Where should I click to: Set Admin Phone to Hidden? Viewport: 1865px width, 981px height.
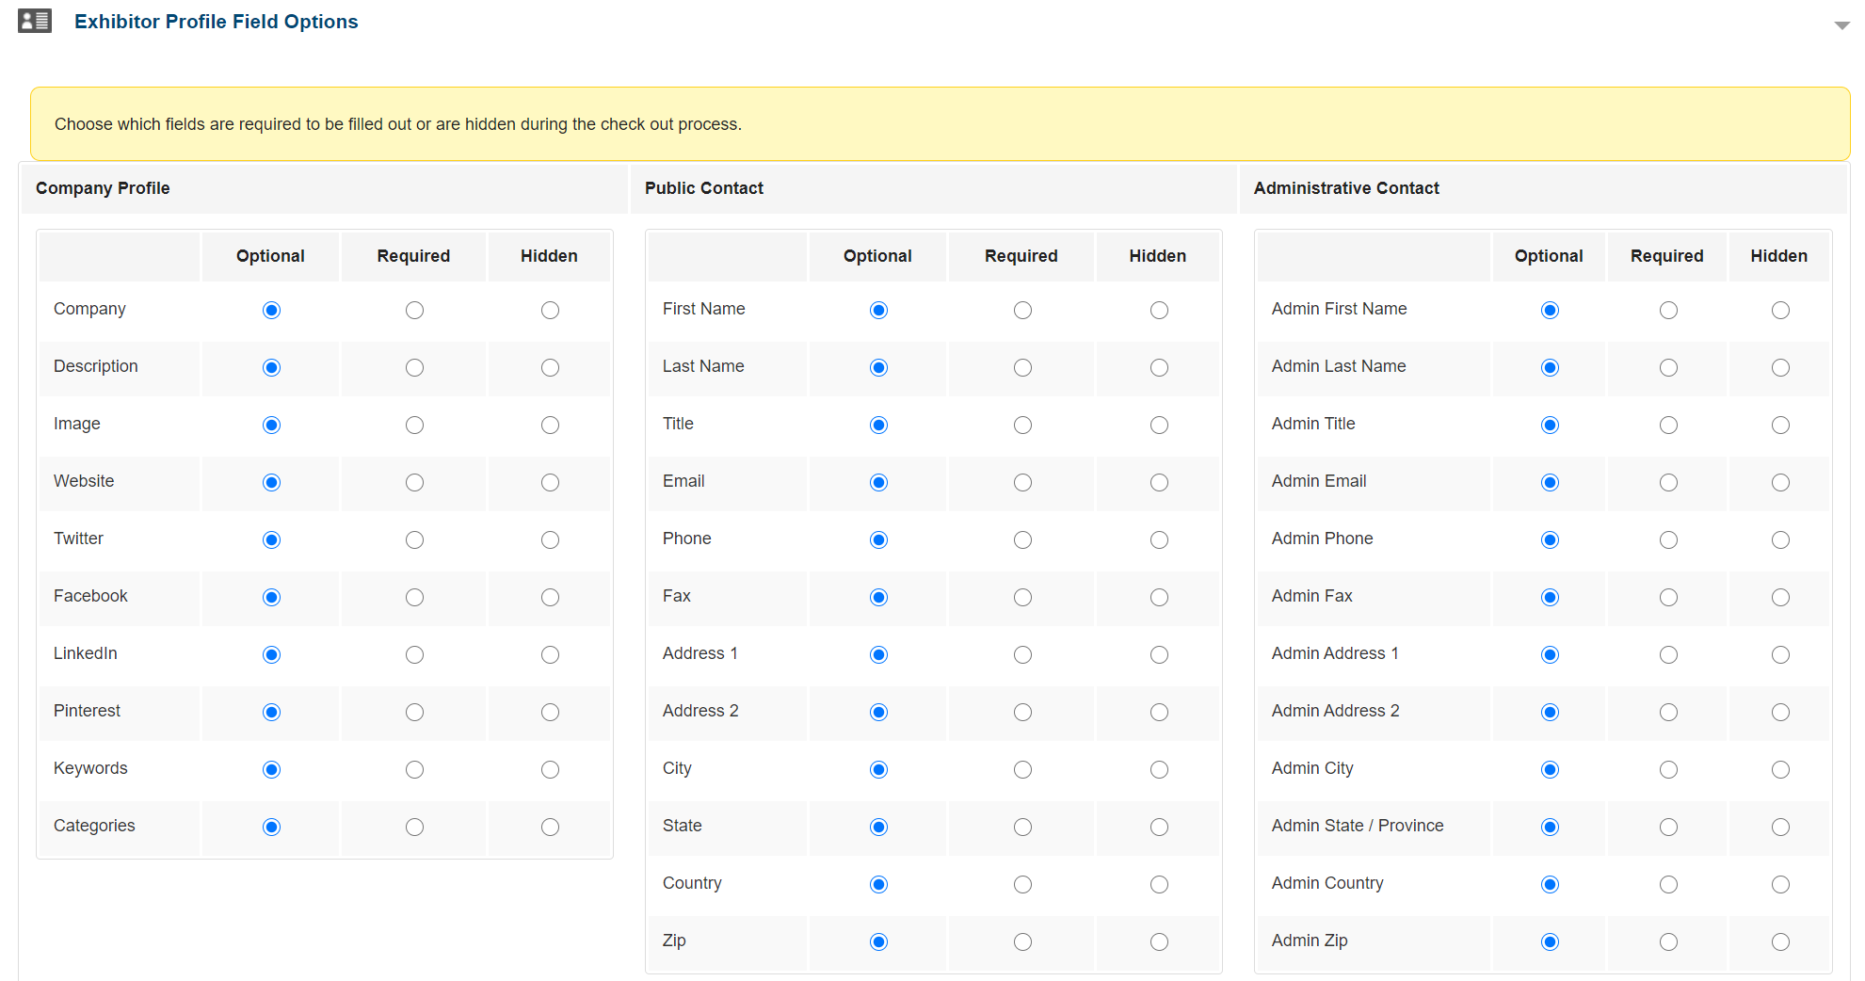[1780, 540]
